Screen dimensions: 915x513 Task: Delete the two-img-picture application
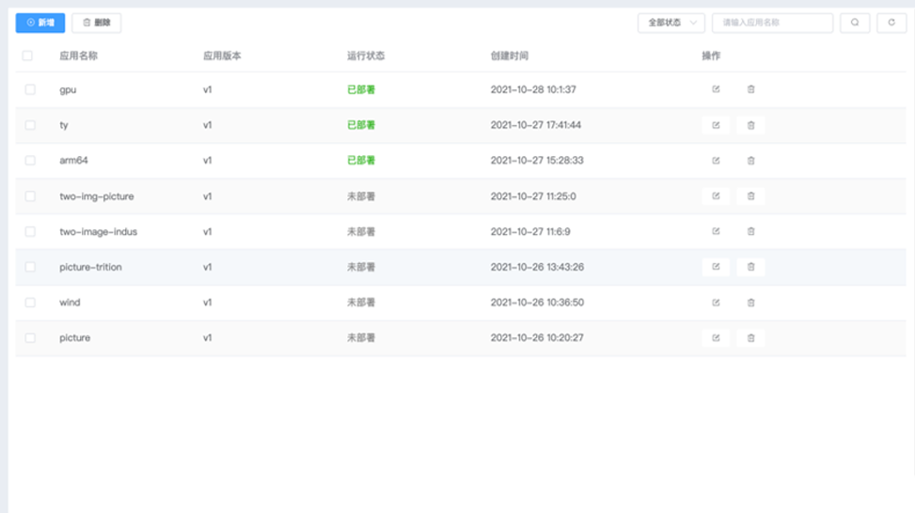750,196
